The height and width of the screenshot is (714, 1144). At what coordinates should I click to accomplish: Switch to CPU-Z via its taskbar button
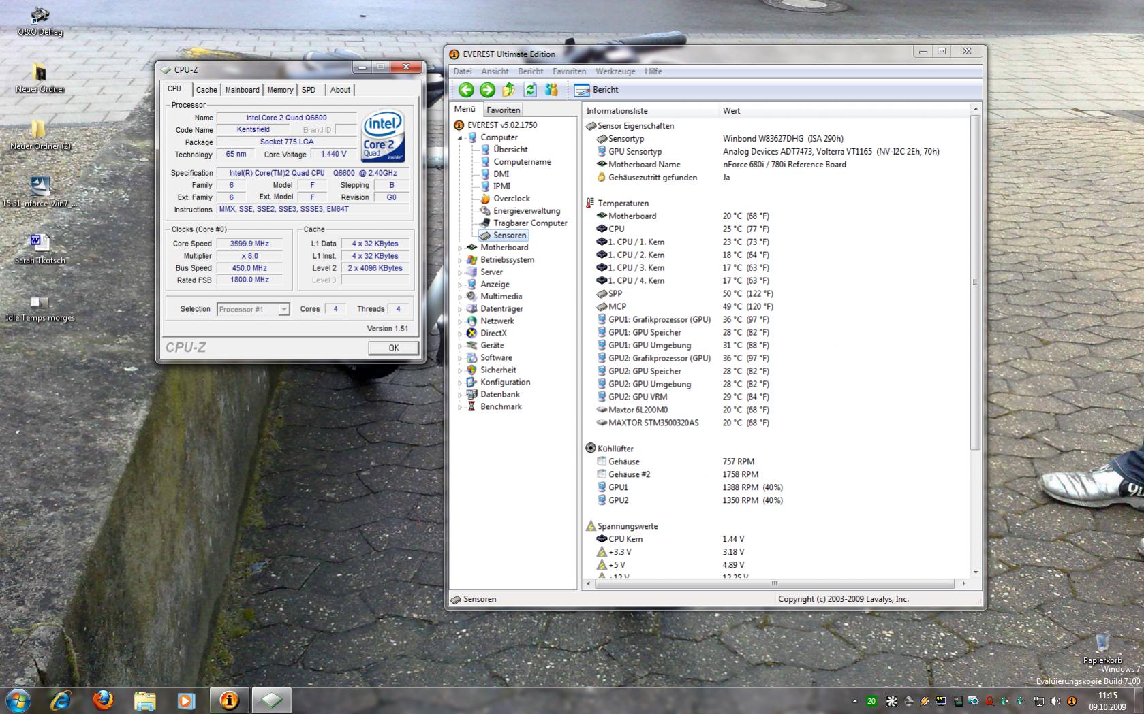click(x=271, y=700)
